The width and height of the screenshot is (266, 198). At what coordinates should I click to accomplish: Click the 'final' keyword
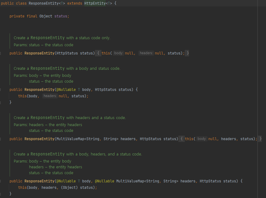click(32, 16)
